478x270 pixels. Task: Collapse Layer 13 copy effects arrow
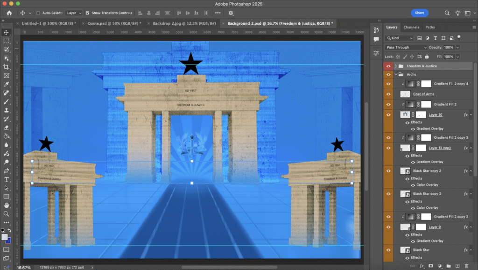click(x=471, y=148)
